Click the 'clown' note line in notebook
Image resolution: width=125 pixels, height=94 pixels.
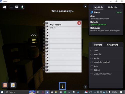tap(53, 28)
